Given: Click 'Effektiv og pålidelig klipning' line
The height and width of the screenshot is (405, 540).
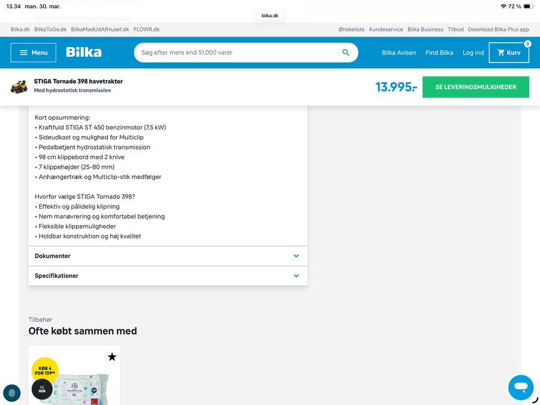Looking at the screenshot, I should pyautogui.click(x=77, y=206).
